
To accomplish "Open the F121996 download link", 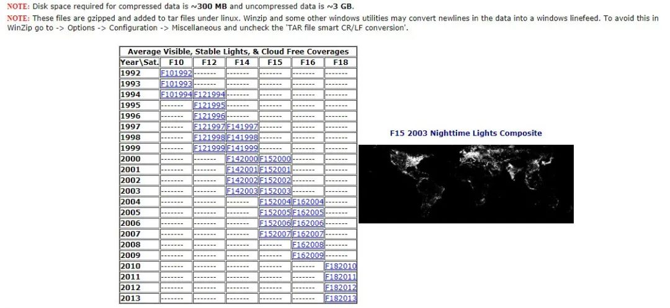I will coord(210,116).
